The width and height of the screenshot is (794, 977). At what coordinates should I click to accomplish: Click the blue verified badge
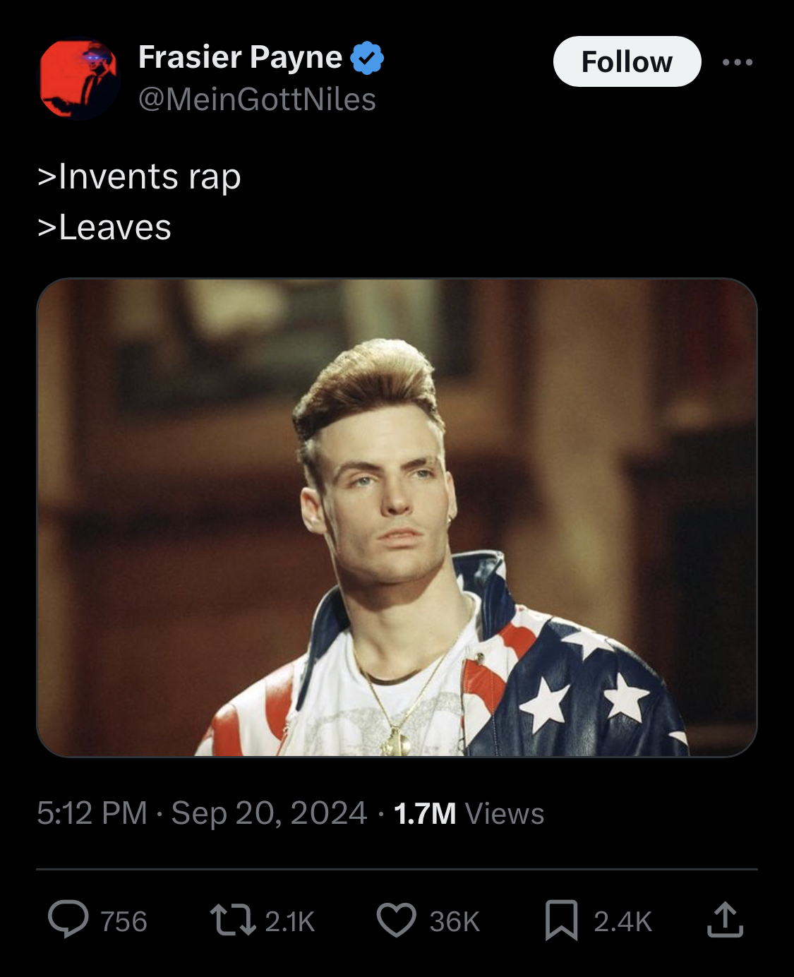(367, 58)
